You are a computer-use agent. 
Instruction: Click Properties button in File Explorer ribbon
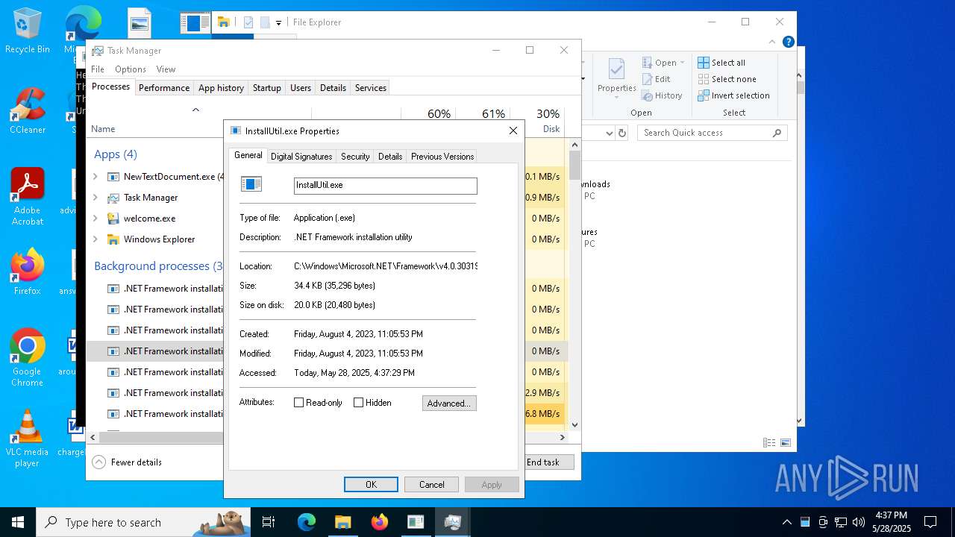pos(616,80)
